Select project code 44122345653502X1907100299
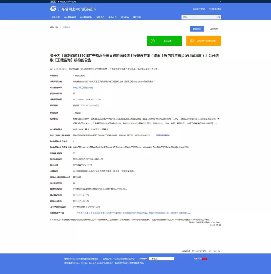 click(x=87, y=100)
